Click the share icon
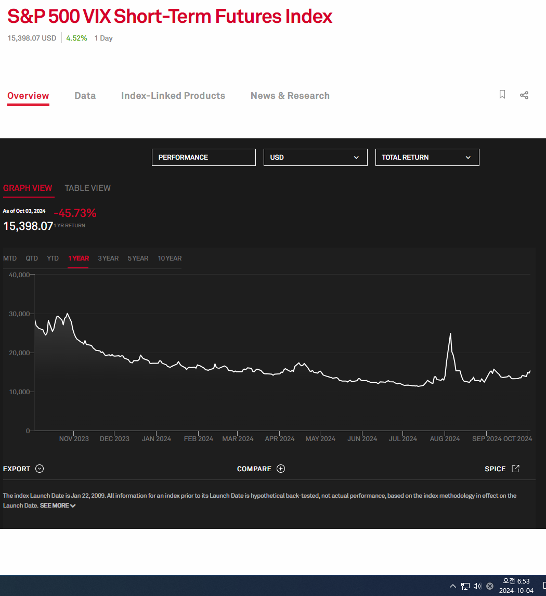Image resolution: width=546 pixels, height=596 pixels. click(524, 95)
